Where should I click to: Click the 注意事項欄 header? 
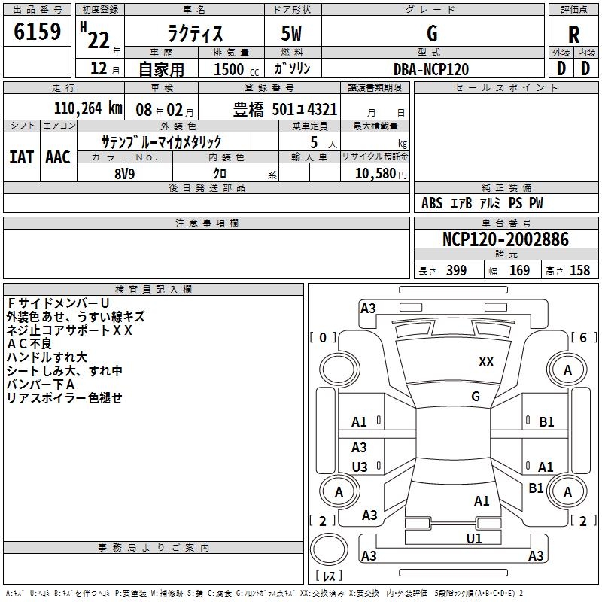206,223
